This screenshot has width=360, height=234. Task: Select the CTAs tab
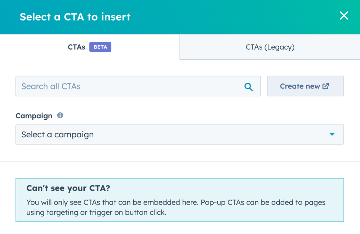click(x=76, y=47)
